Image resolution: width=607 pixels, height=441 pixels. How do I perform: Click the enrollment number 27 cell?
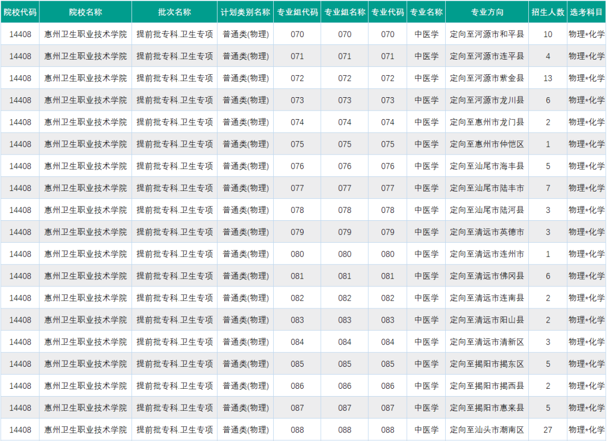pyautogui.click(x=547, y=430)
